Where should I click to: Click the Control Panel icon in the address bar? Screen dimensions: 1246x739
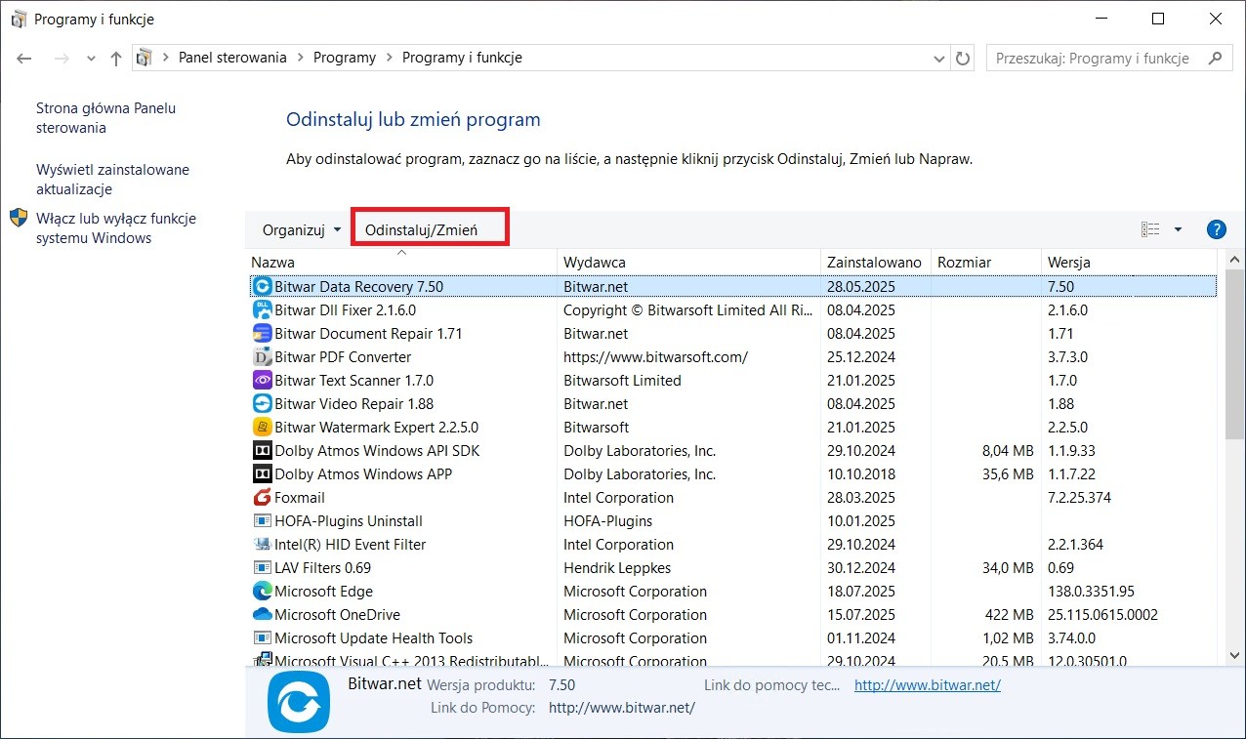(145, 58)
